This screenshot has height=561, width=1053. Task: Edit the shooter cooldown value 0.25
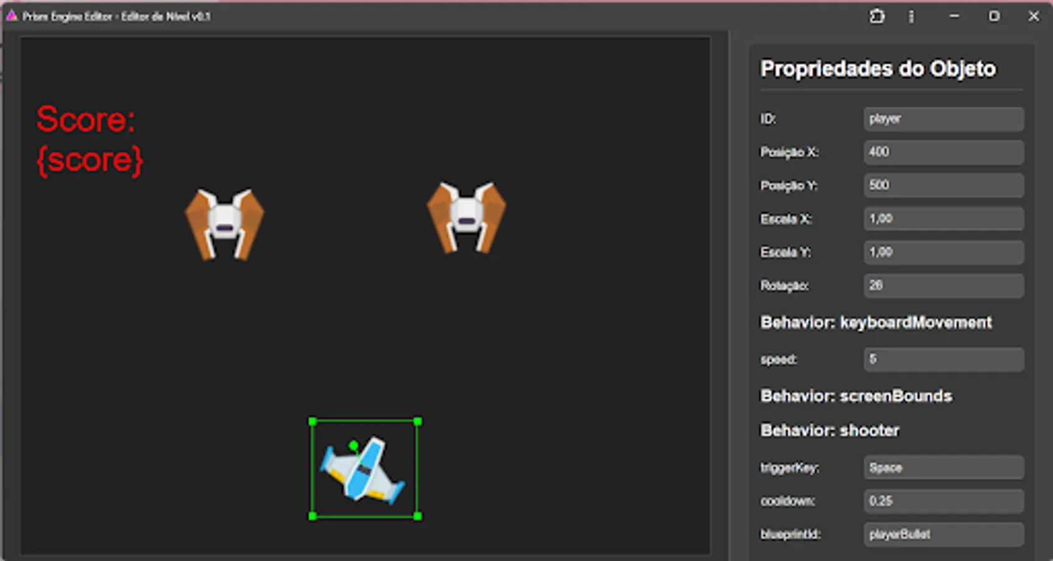point(943,501)
